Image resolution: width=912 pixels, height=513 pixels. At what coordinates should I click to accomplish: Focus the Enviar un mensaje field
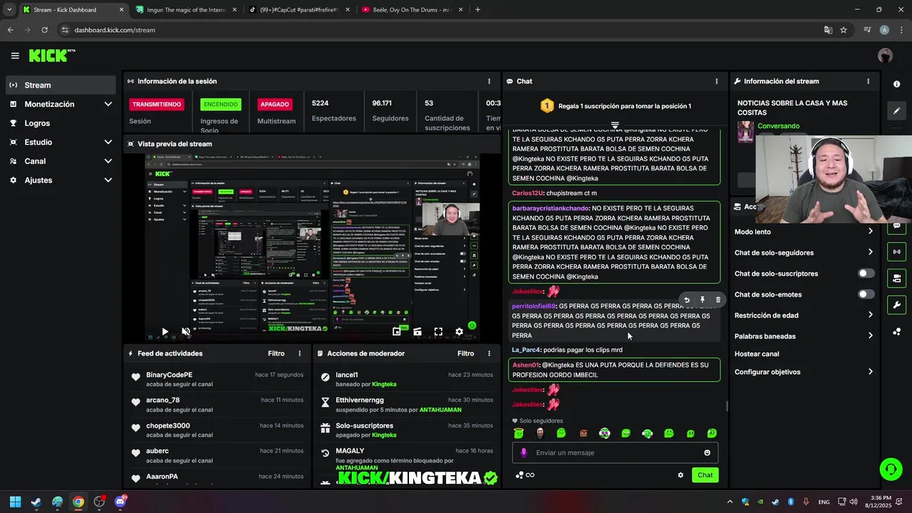[615, 452]
